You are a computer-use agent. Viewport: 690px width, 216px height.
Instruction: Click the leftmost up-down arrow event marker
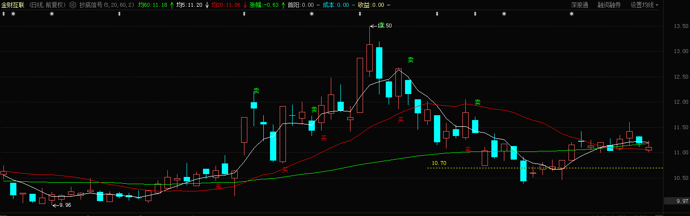(x=3, y=14)
